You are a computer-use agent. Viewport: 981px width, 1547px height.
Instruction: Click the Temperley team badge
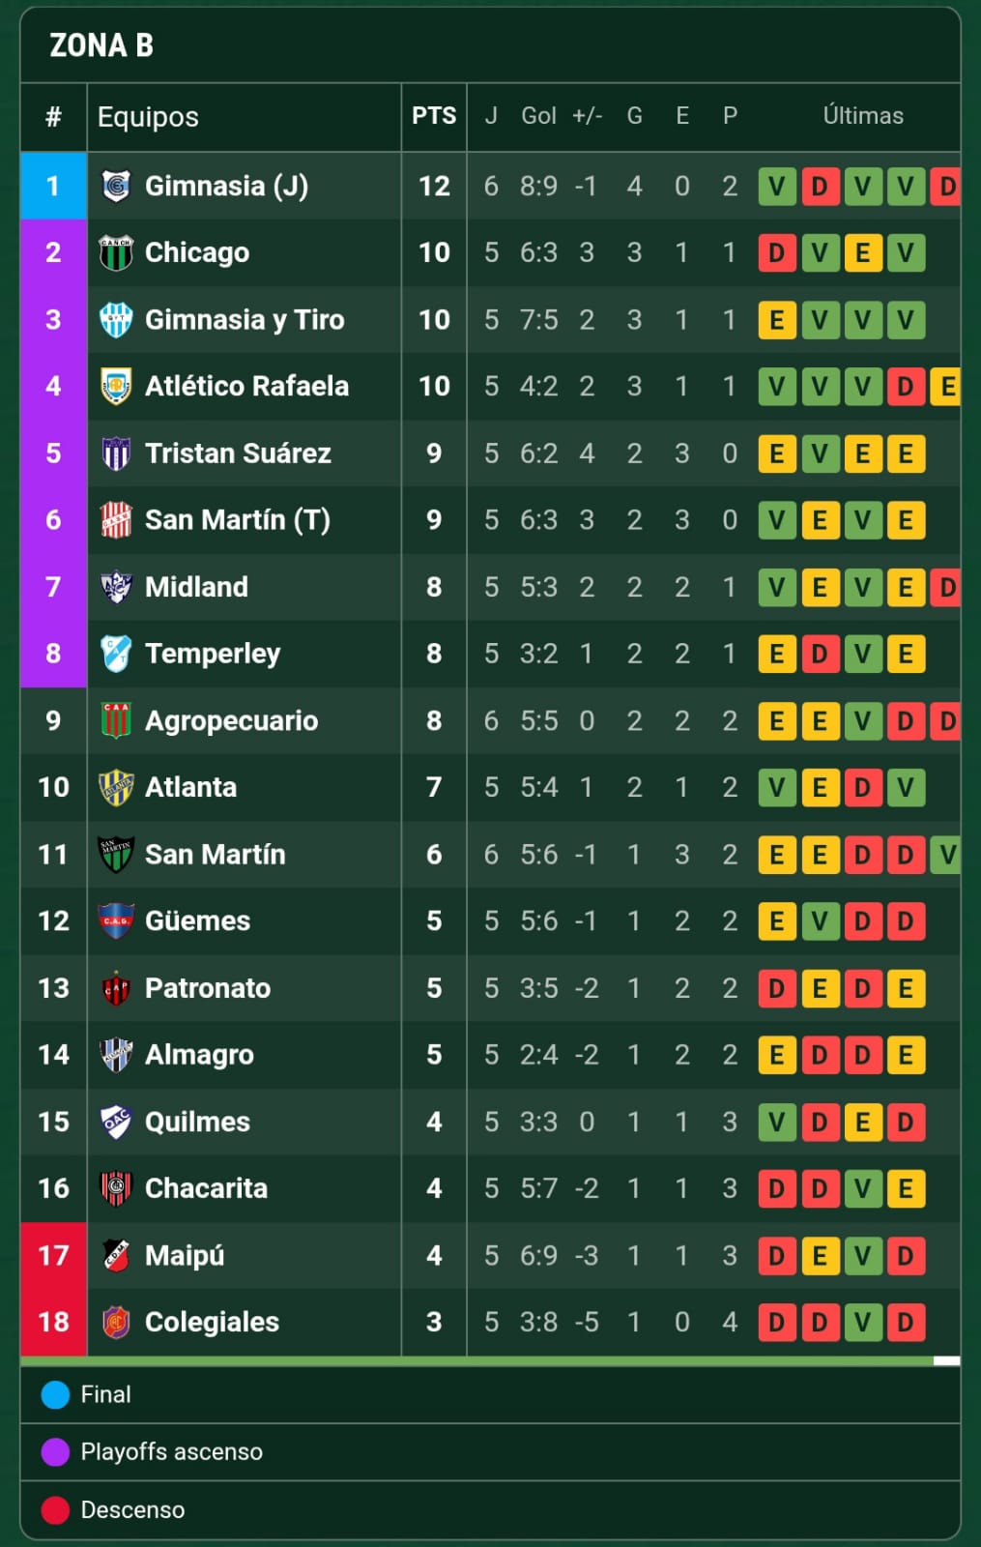116,654
